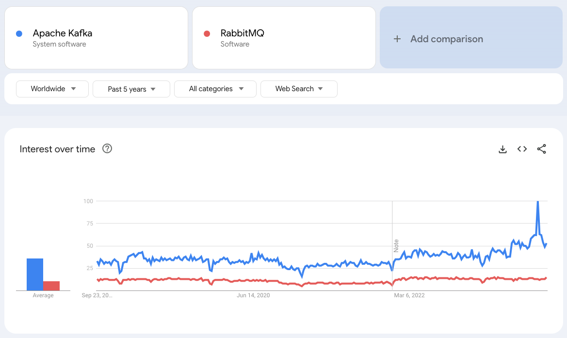This screenshot has height=338, width=567.
Task: Open the All categories filter dropdown
Action: pos(215,89)
